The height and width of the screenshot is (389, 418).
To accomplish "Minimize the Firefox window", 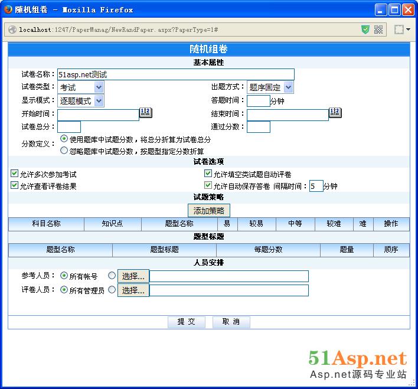I will [x=380, y=10].
